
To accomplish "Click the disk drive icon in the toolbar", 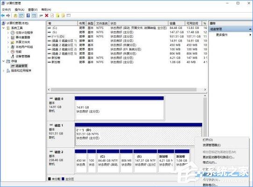I will [41, 16].
